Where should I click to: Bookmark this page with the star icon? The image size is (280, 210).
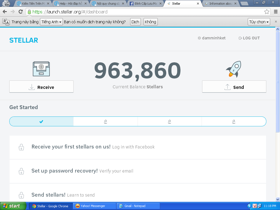pos(267,12)
